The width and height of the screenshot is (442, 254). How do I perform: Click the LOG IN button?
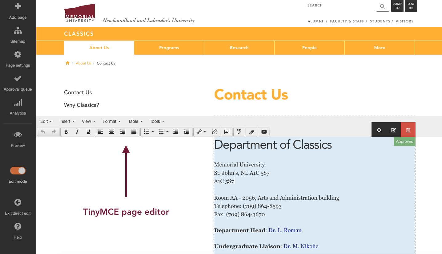[411, 6]
